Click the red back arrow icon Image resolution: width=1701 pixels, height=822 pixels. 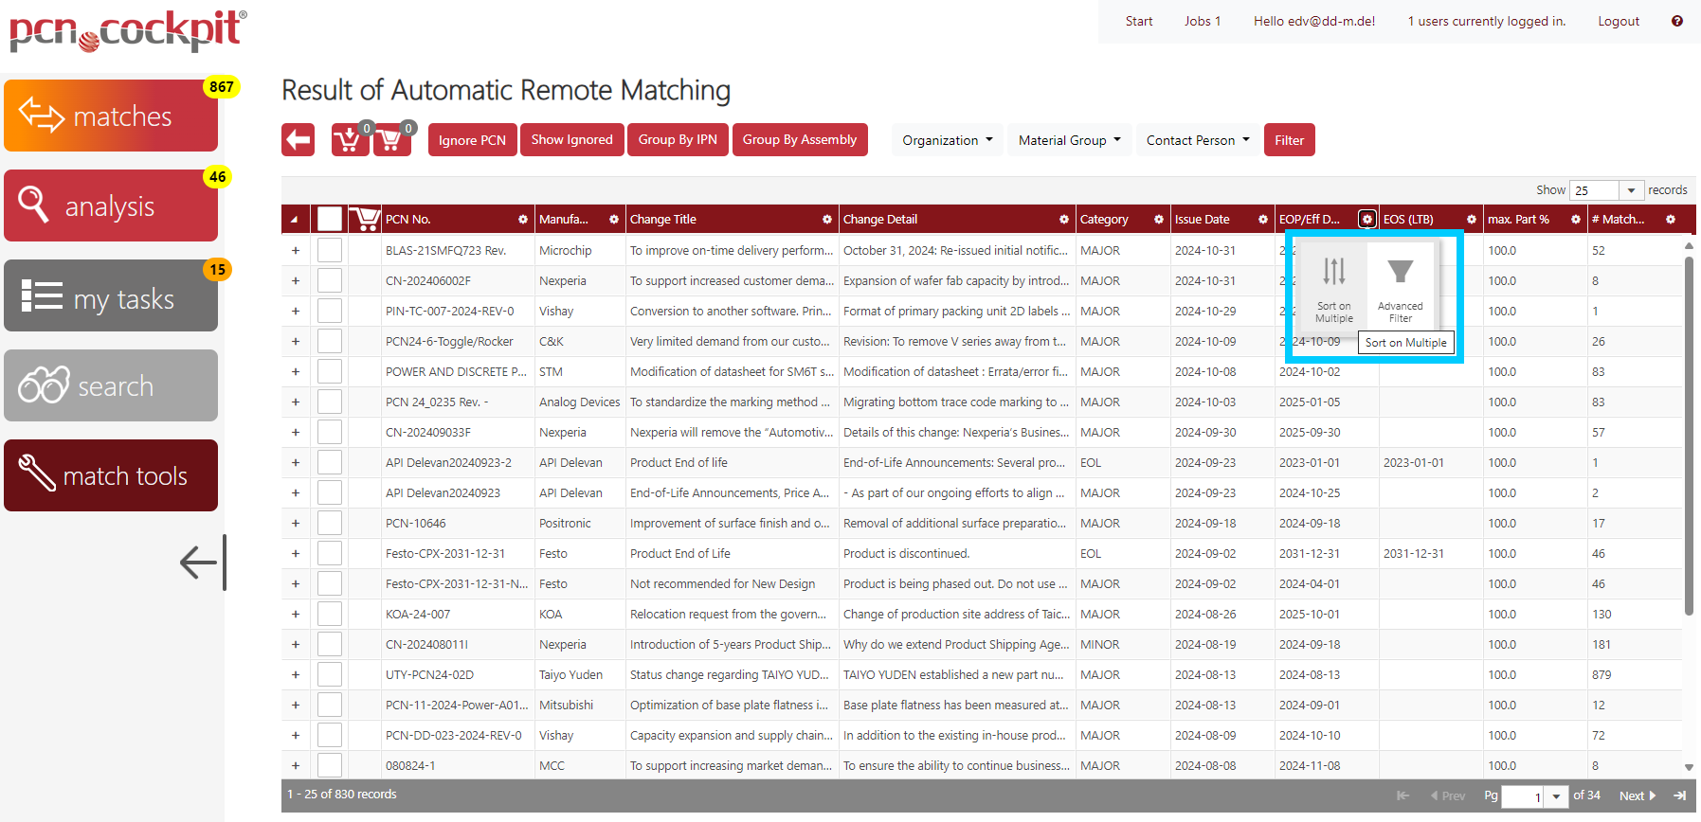(x=298, y=140)
